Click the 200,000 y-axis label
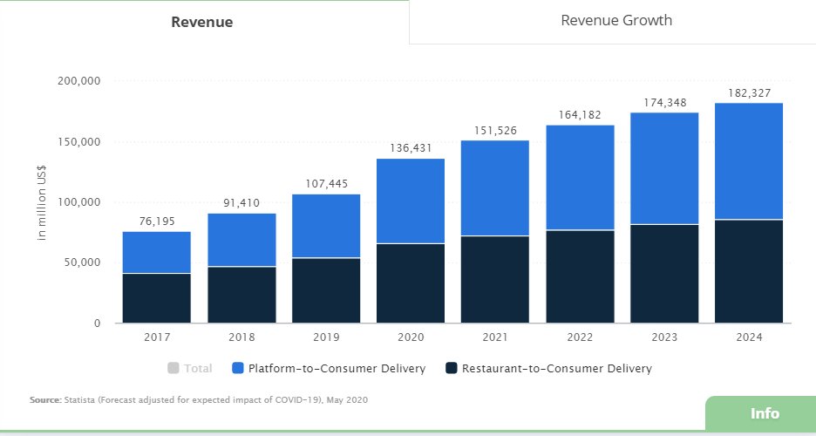The width and height of the screenshot is (816, 436). pos(79,81)
